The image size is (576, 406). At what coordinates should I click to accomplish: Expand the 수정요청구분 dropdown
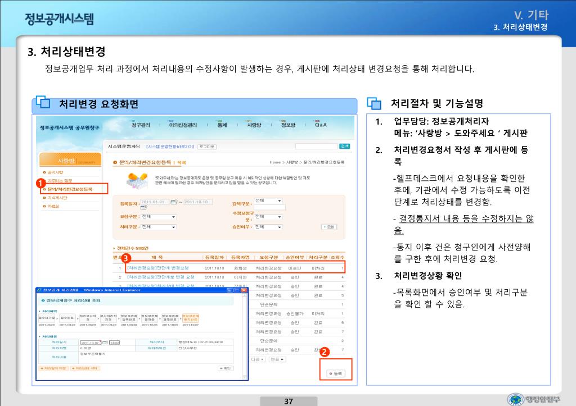click(268, 217)
